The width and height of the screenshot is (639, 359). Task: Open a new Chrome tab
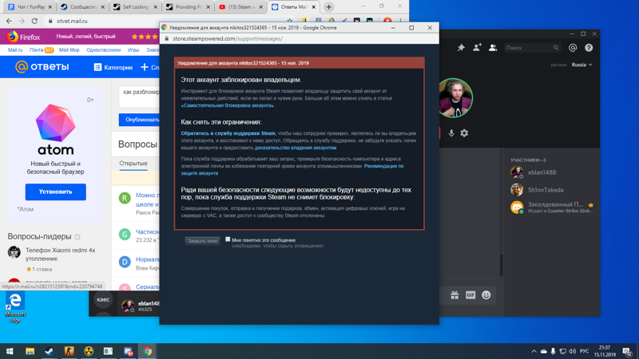[329, 7]
